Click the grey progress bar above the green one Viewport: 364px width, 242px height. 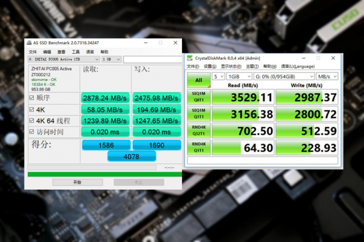(92, 167)
